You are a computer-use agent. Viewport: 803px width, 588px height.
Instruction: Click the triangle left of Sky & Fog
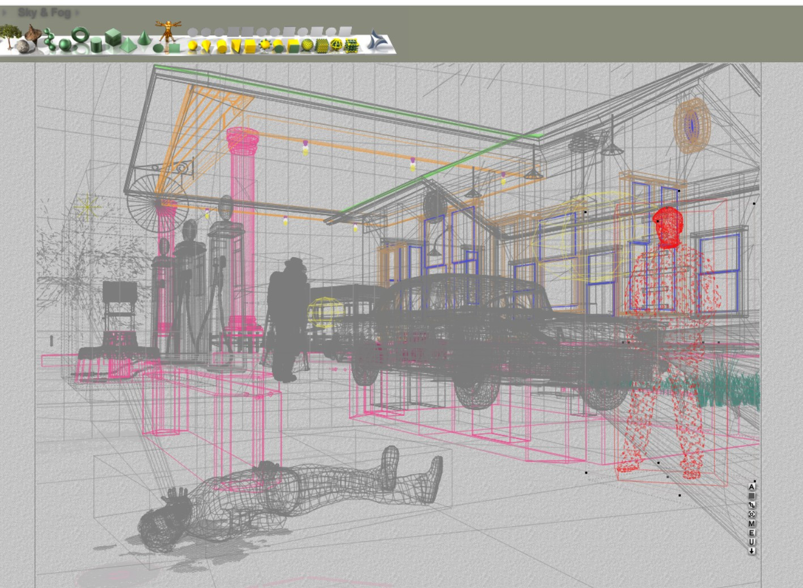click(5, 12)
